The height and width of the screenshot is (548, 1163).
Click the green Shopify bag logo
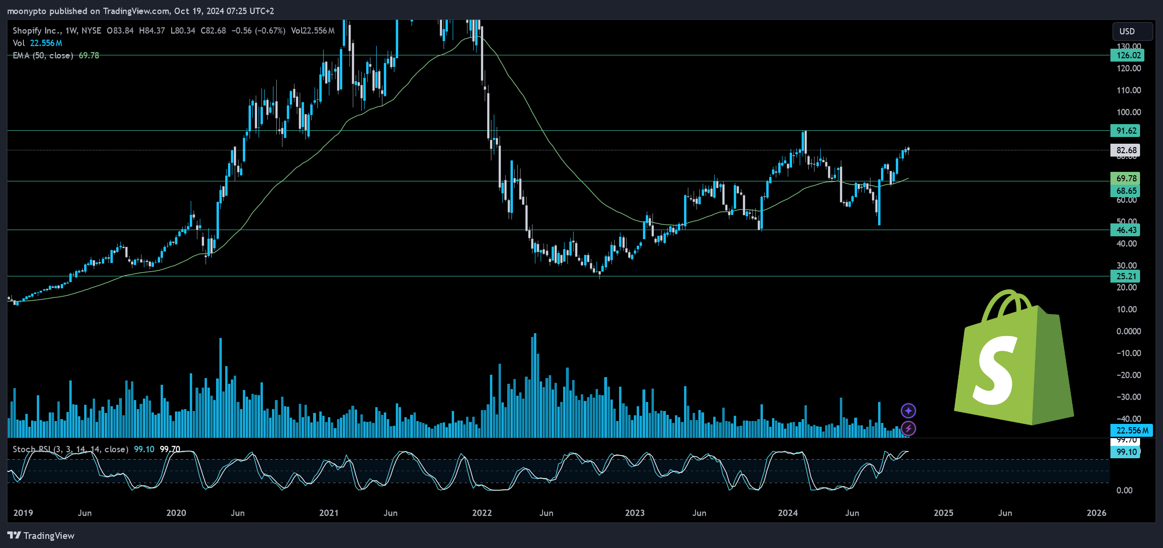coord(1013,357)
